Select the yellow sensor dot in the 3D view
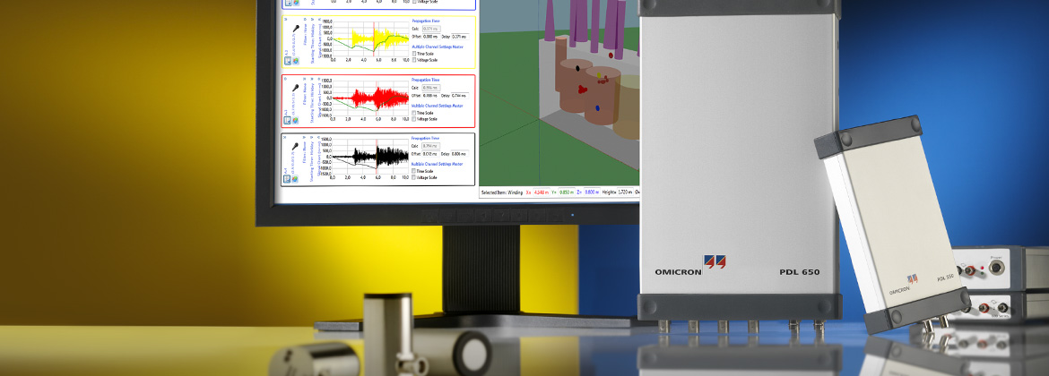 point(599,75)
